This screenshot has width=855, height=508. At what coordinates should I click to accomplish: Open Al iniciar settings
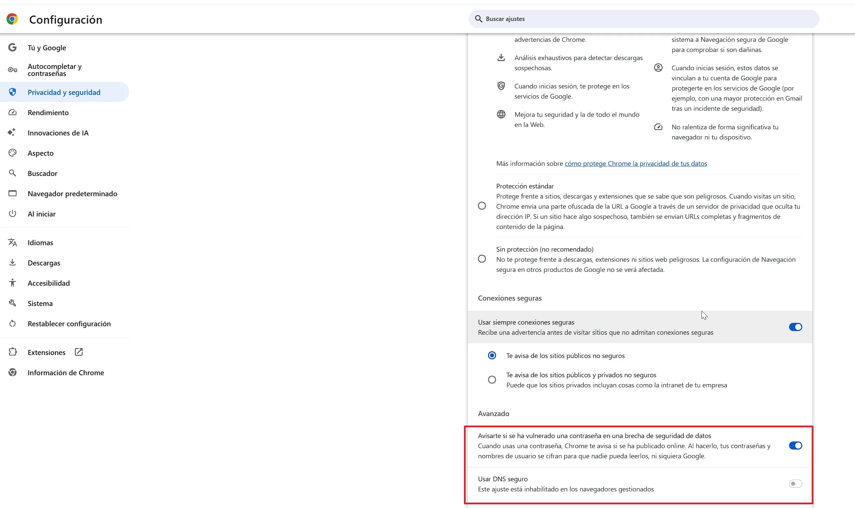(65, 213)
